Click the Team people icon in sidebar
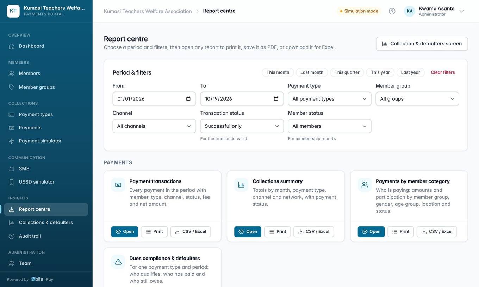The image size is (479, 287). click(x=12, y=263)
